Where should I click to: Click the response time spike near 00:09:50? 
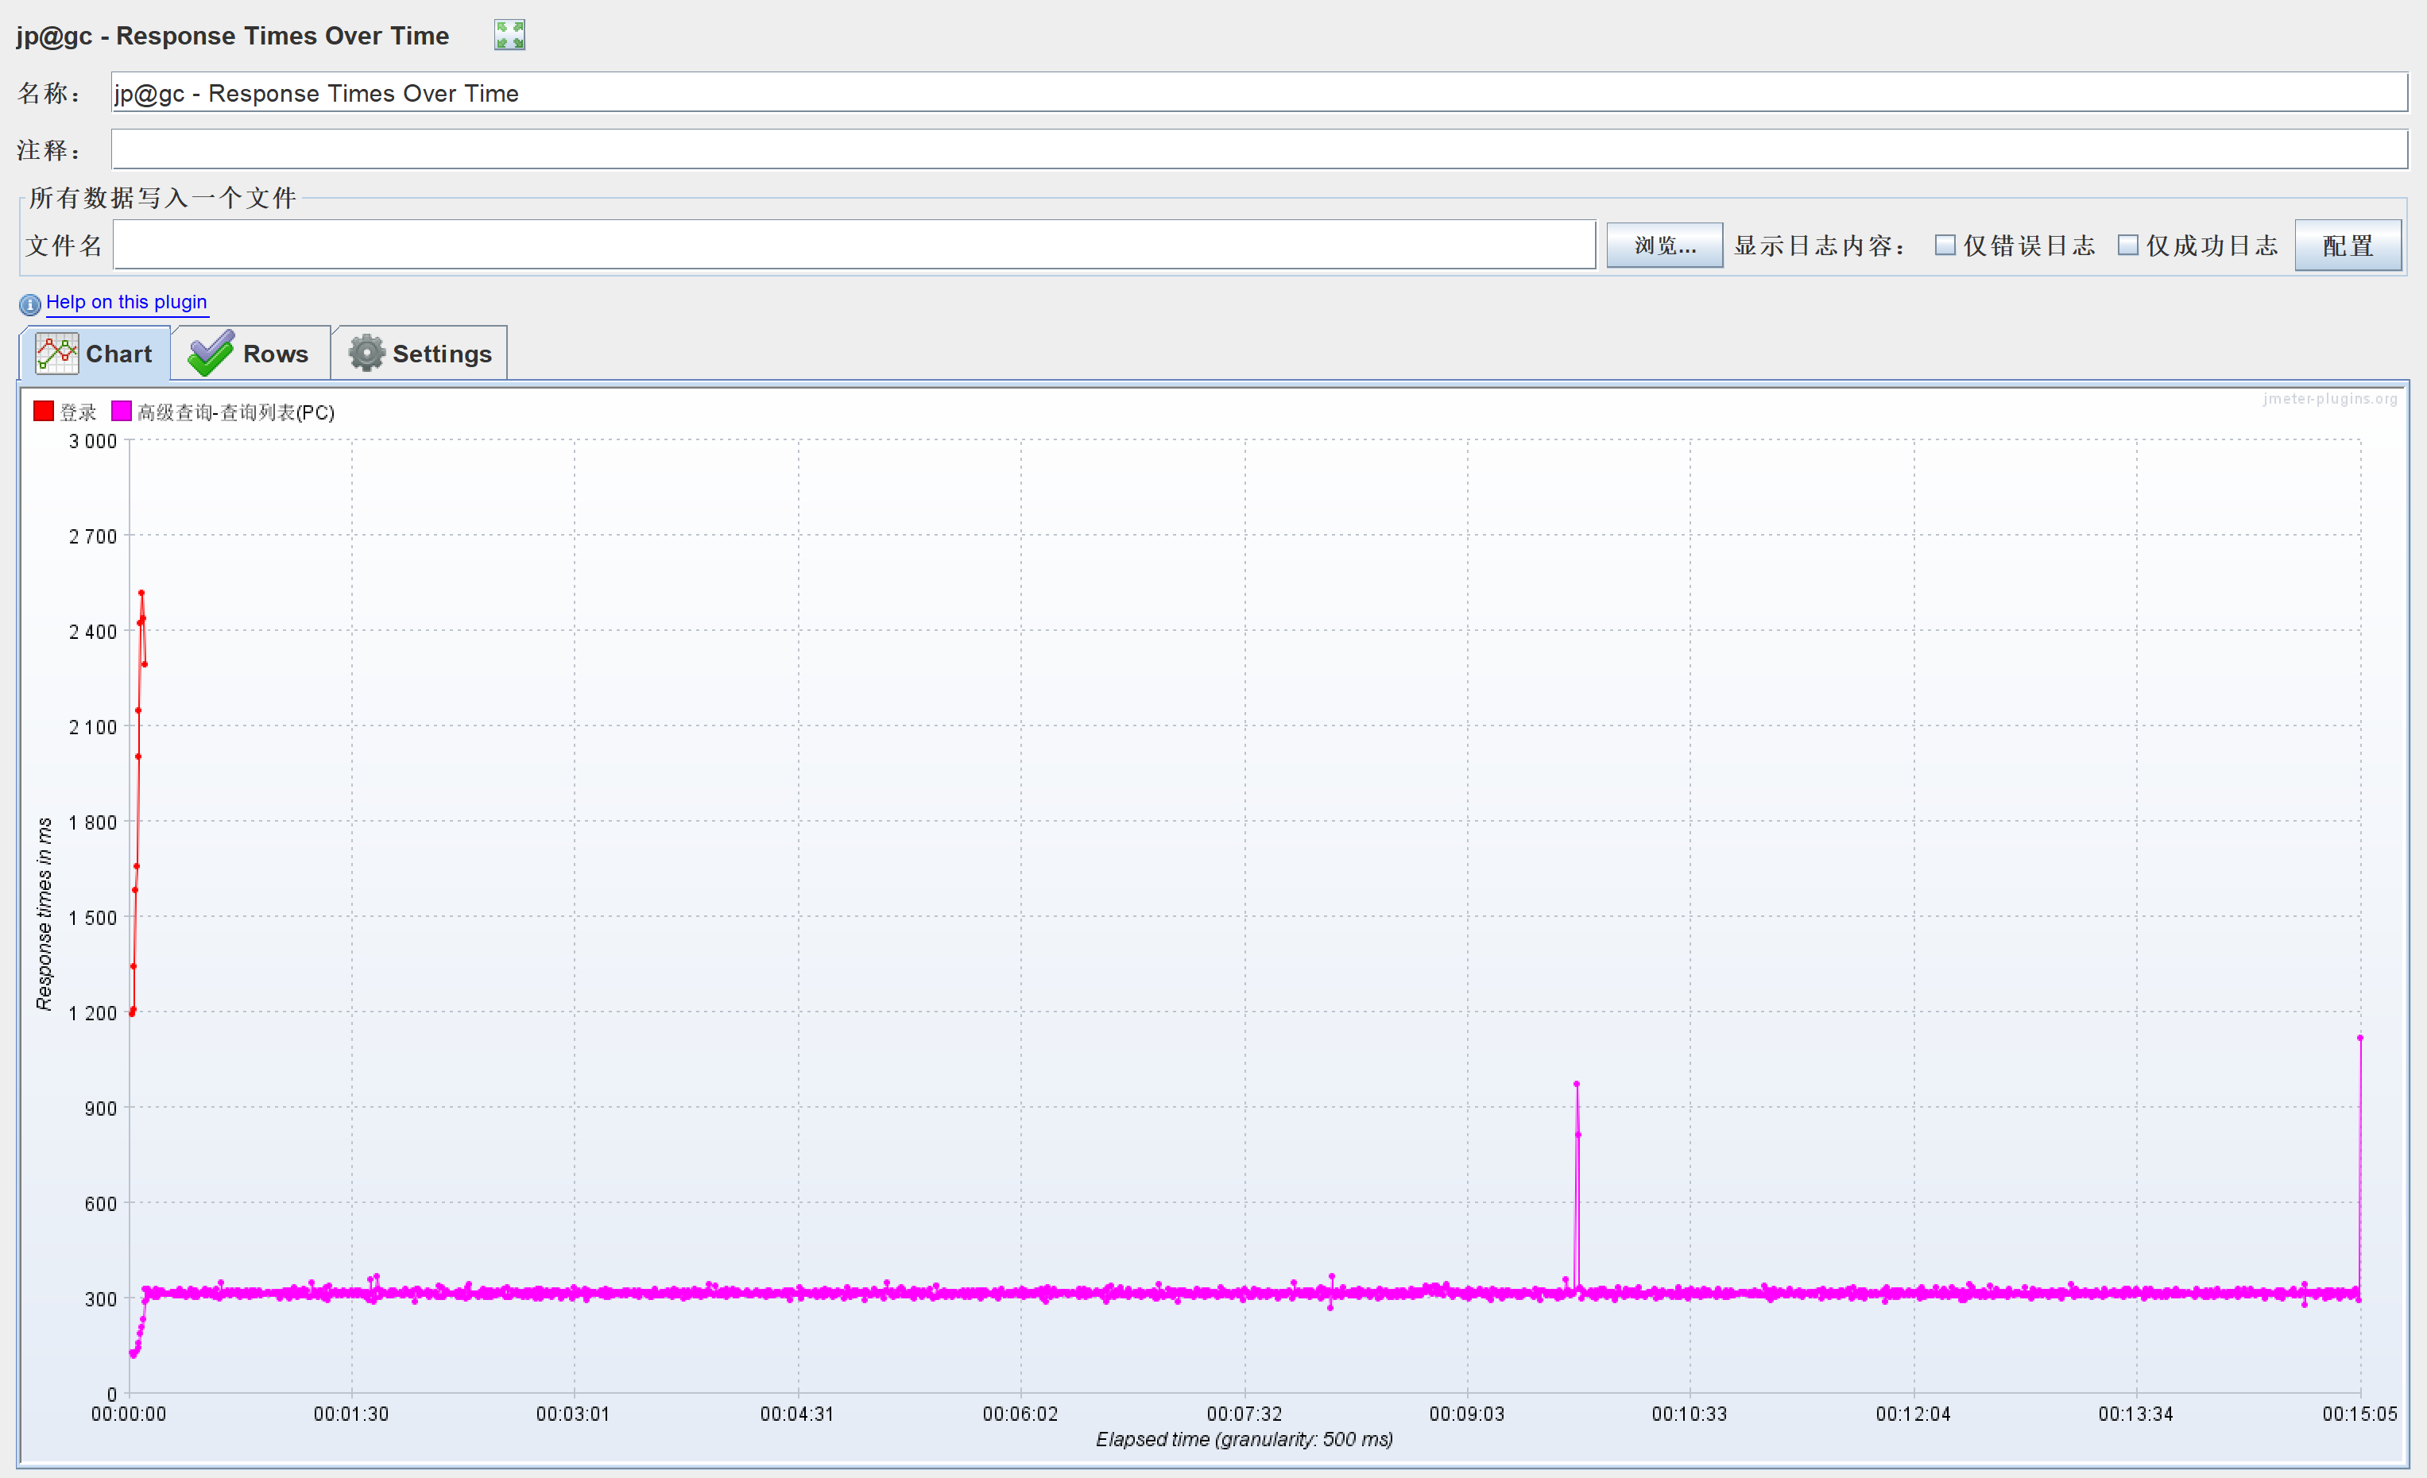click(x=1577, y=1083)
